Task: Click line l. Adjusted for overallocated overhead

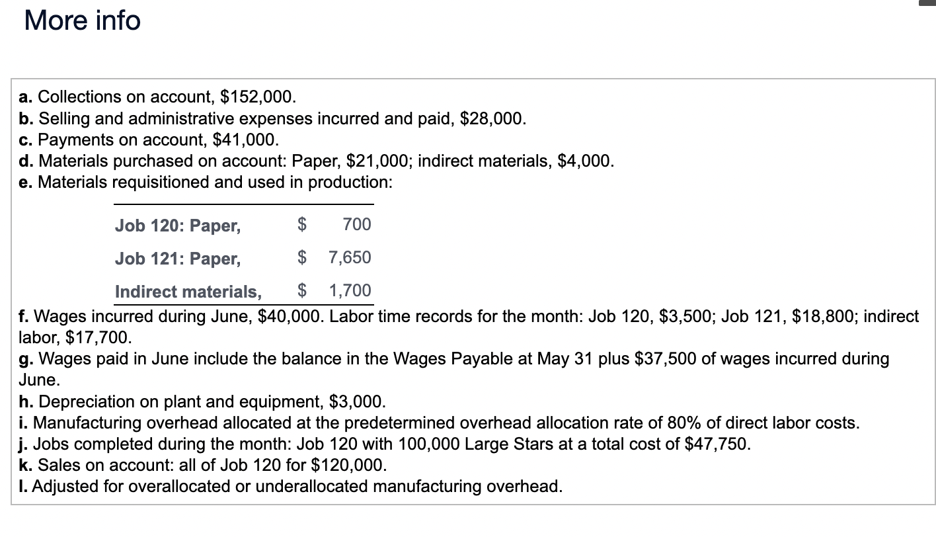Action: [x=291, y=486]
